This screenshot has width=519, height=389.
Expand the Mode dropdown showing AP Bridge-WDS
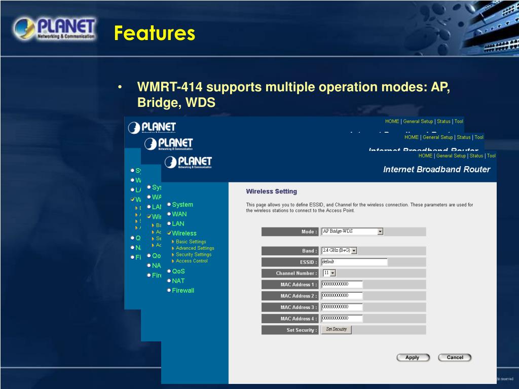pos(380,231)
